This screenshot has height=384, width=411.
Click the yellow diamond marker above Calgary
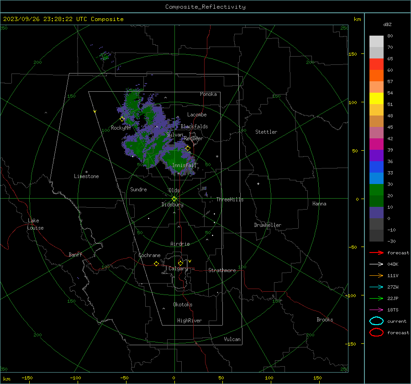tap(180, 263)
